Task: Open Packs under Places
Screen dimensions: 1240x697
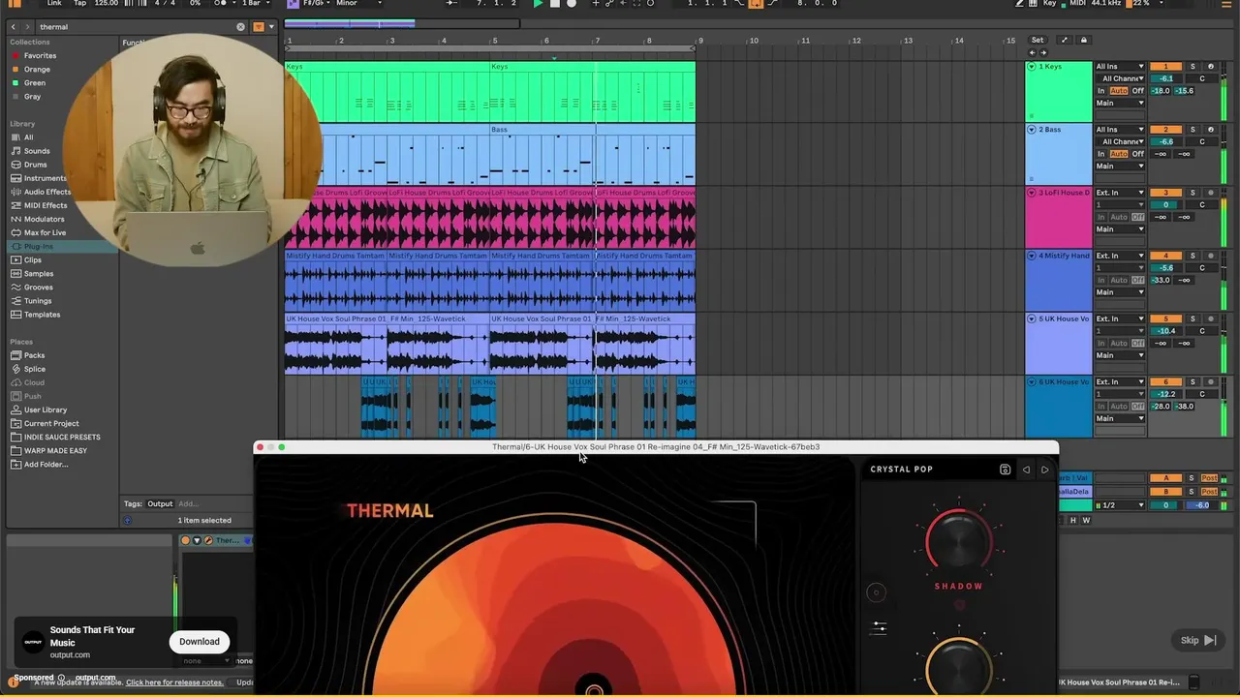Action: tap(34, 355)
